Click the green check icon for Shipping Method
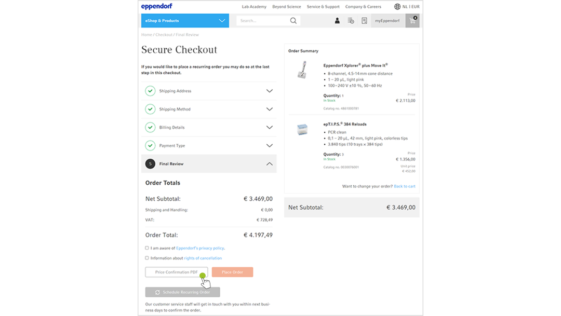Screen dimensions: 561x316 coord(150,109)
